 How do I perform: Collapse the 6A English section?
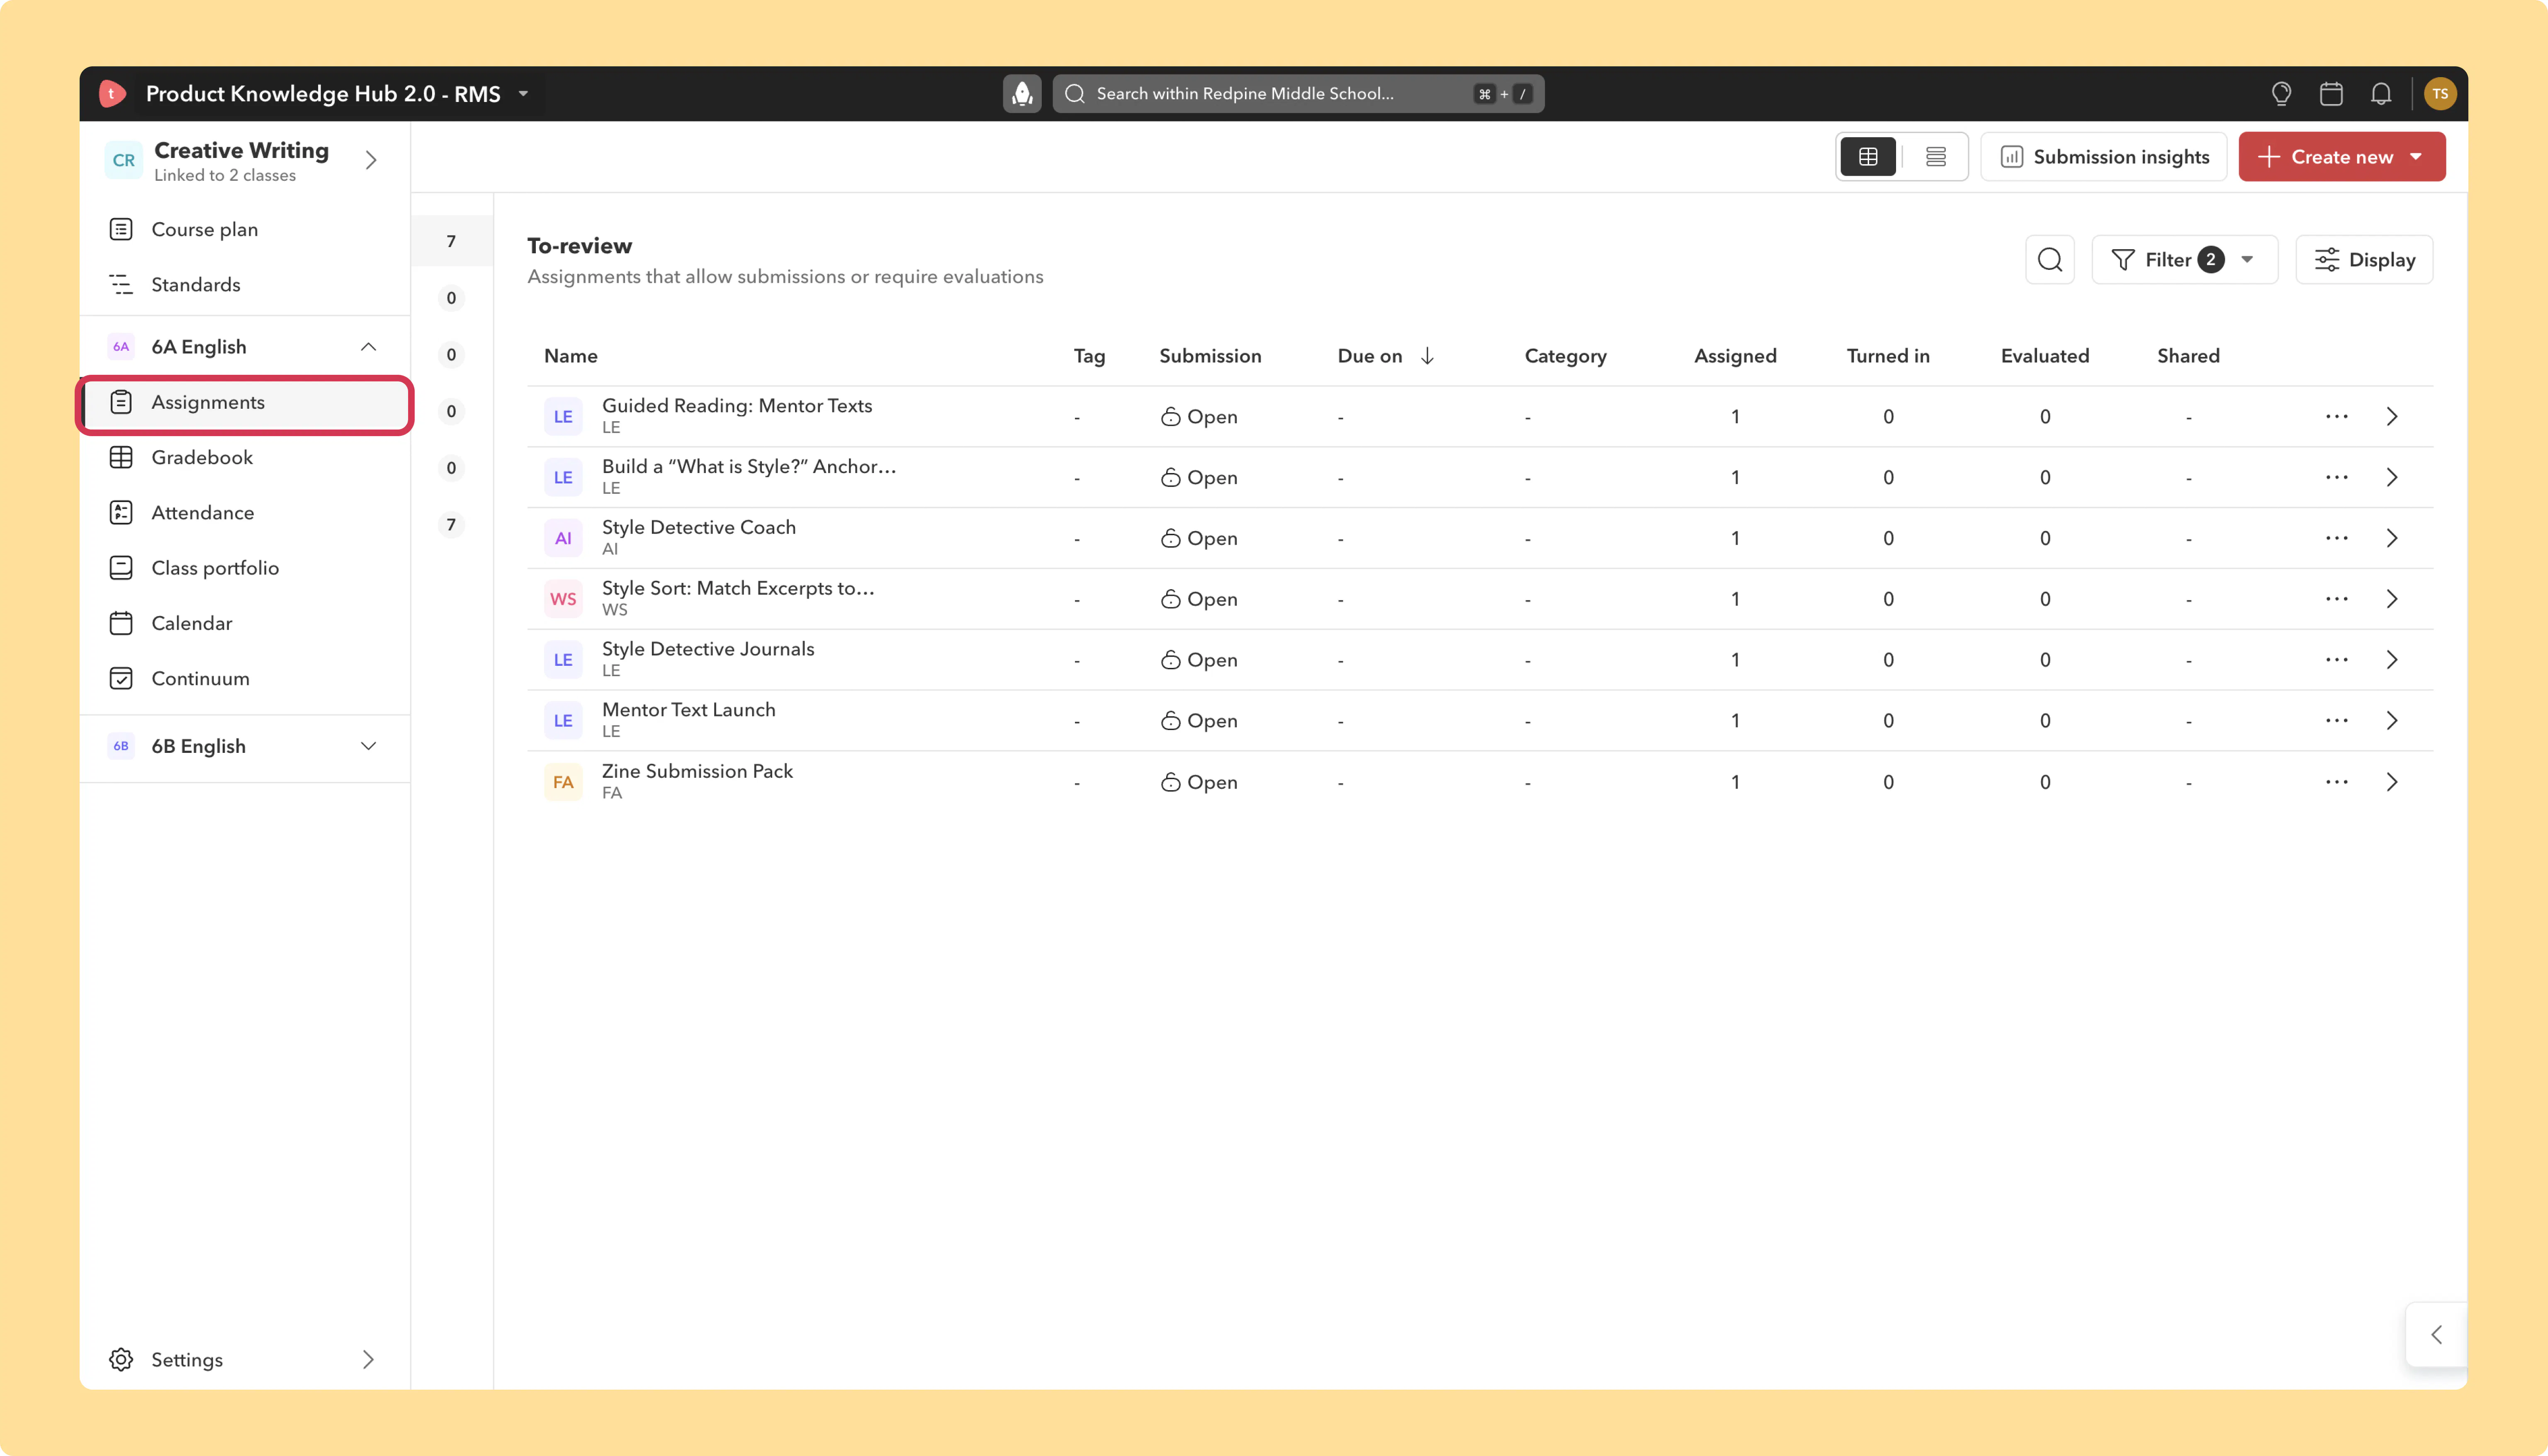(x=368, y=347)
